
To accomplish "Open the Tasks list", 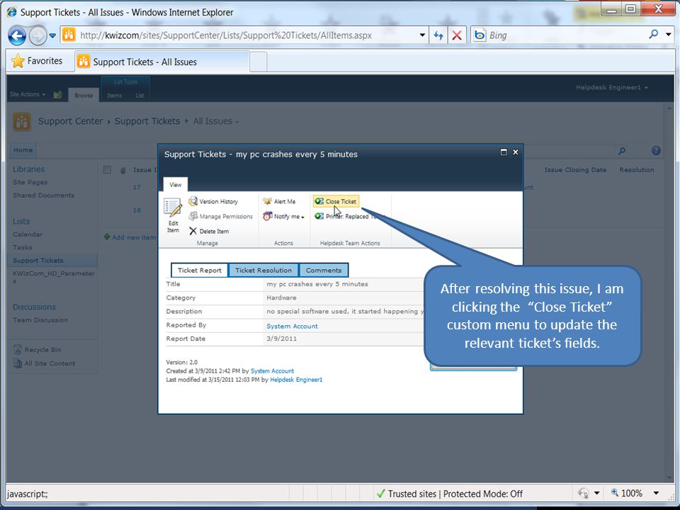I will coord(22,248).
